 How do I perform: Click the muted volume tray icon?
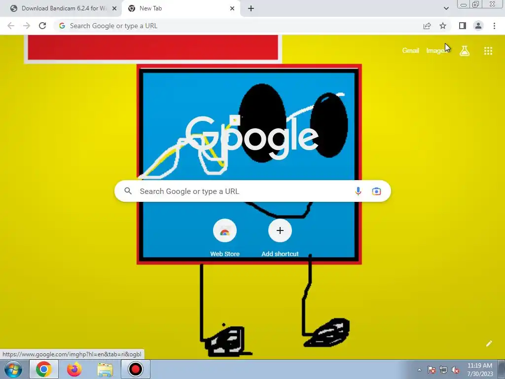(455, 370)
